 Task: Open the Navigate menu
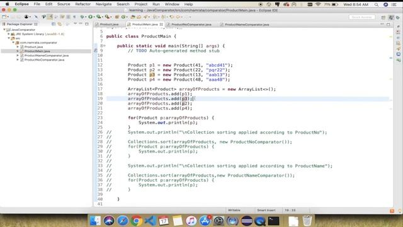click(x=103, y=4)
